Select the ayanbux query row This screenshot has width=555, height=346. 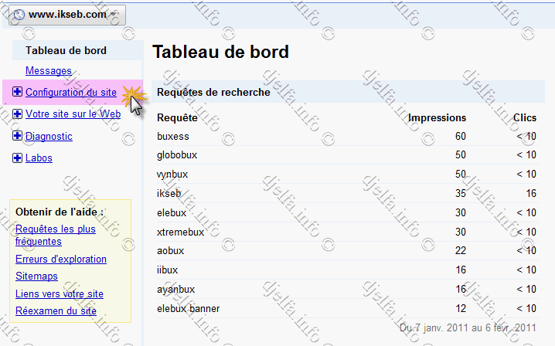click(x=348, y=290)
